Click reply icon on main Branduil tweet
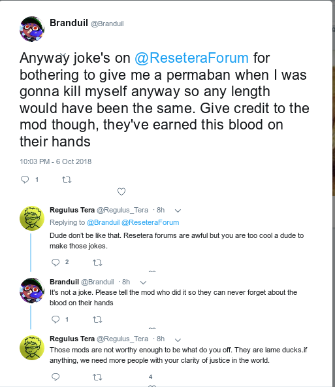Image resolution: width=335 pixels, height=387 pixels. tap(25, 179)
